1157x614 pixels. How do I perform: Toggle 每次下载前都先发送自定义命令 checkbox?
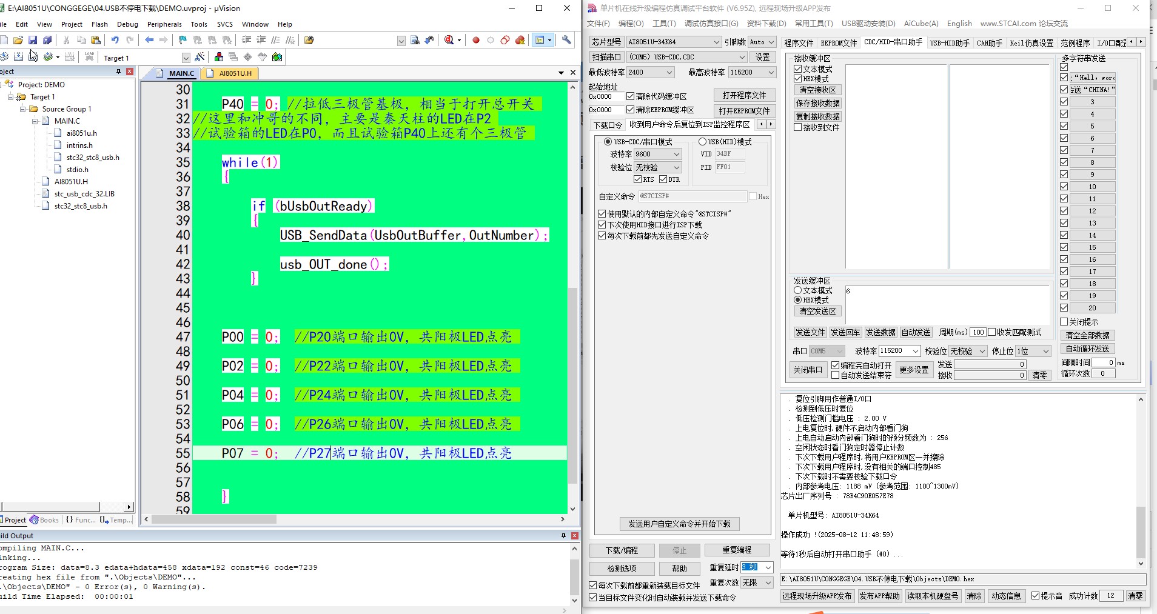pyautogui.click(x=602, y=236)
